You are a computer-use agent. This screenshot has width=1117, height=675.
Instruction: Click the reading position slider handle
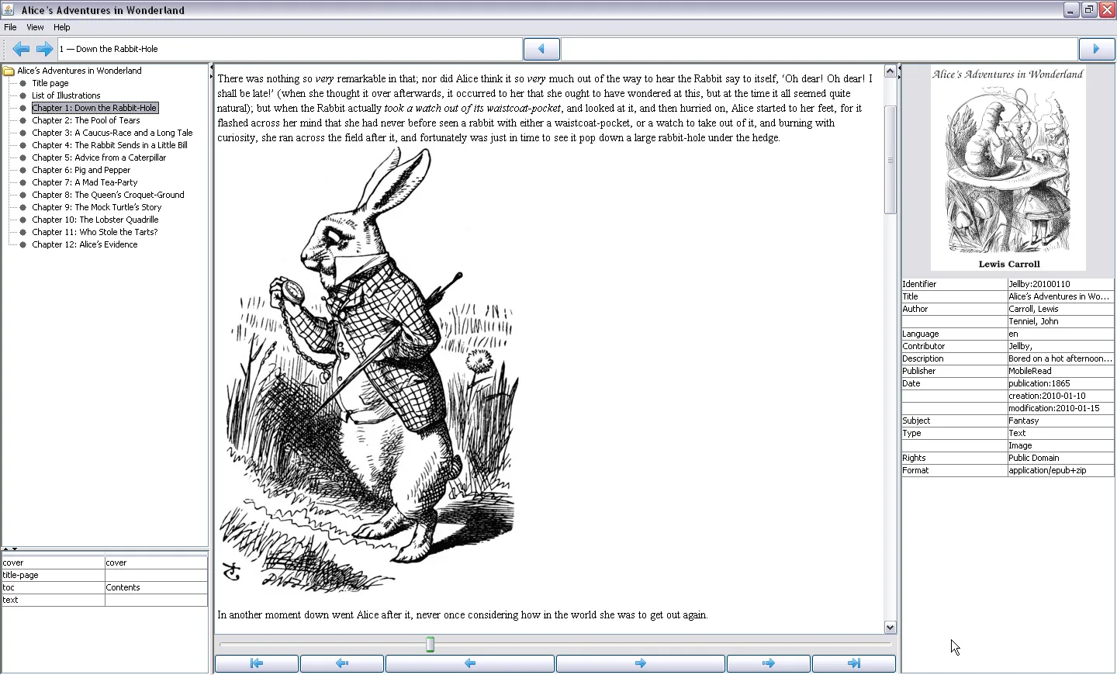431,644
